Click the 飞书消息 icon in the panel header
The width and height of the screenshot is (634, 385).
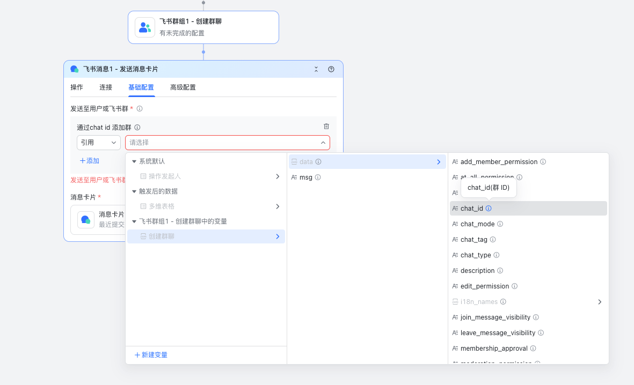[75, 69]
